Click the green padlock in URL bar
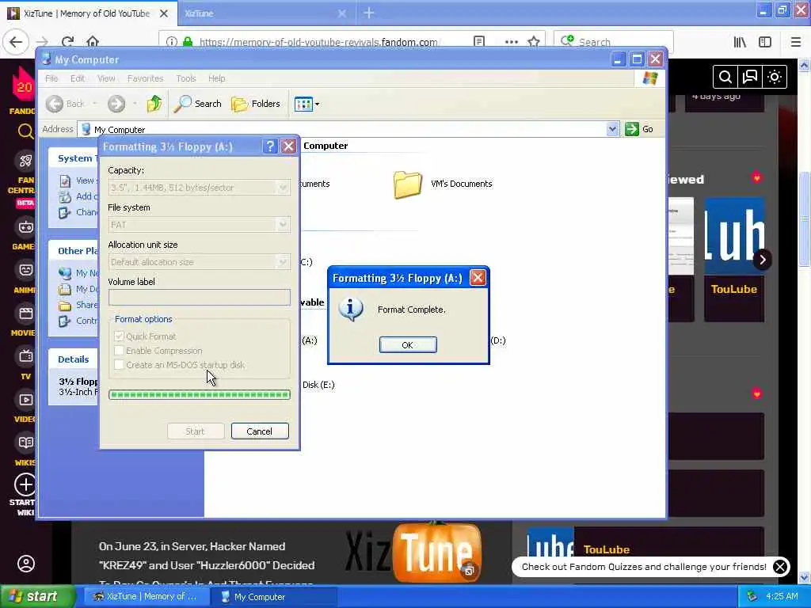The height and width of the screenshot is (608, 811). point(188,42)
